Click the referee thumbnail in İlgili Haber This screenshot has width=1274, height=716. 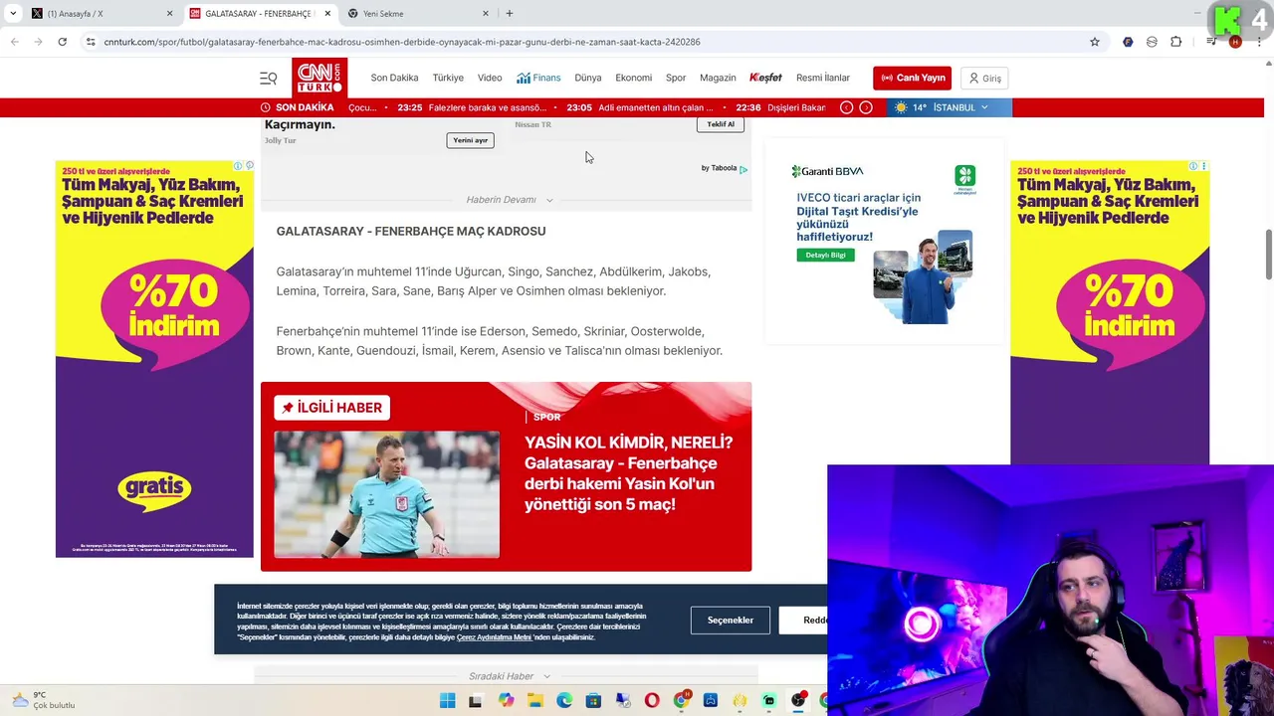tap(387, 494)
